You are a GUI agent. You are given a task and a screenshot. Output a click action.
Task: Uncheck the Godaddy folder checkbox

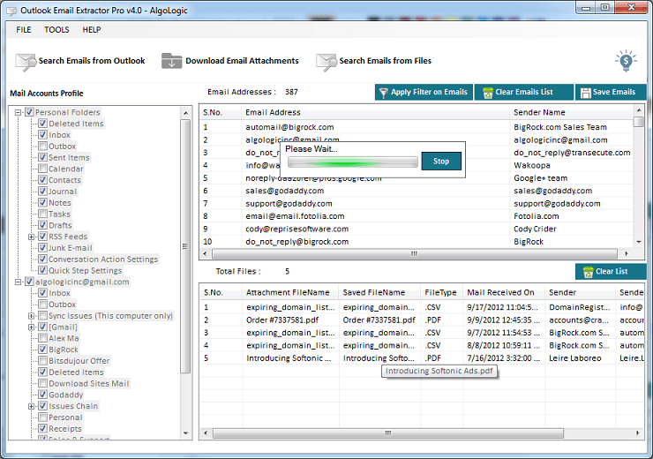click(42, 394)
